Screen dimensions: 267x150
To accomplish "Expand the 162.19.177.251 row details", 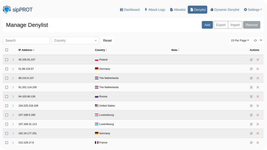I will coord(13,133).
